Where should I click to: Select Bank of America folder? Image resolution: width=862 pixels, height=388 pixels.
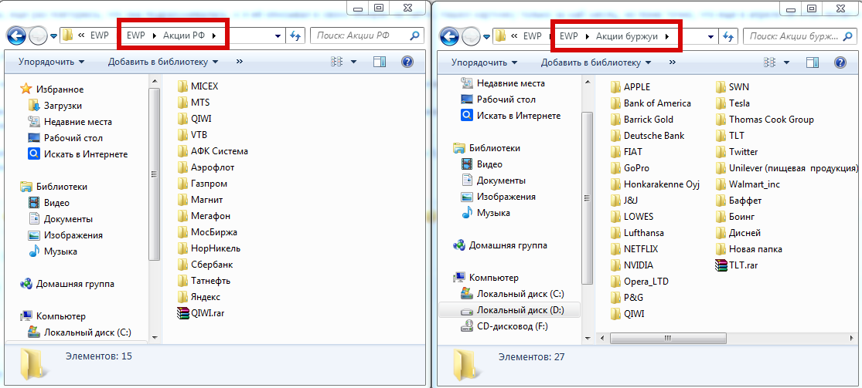(x=651, y=103)
